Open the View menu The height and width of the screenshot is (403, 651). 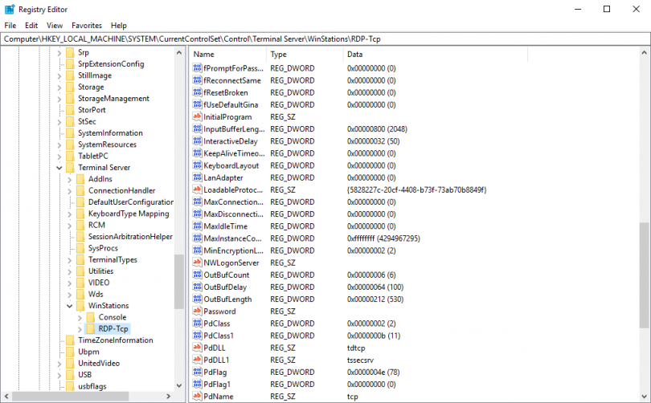pyautogui.click(x=55, y=26)
